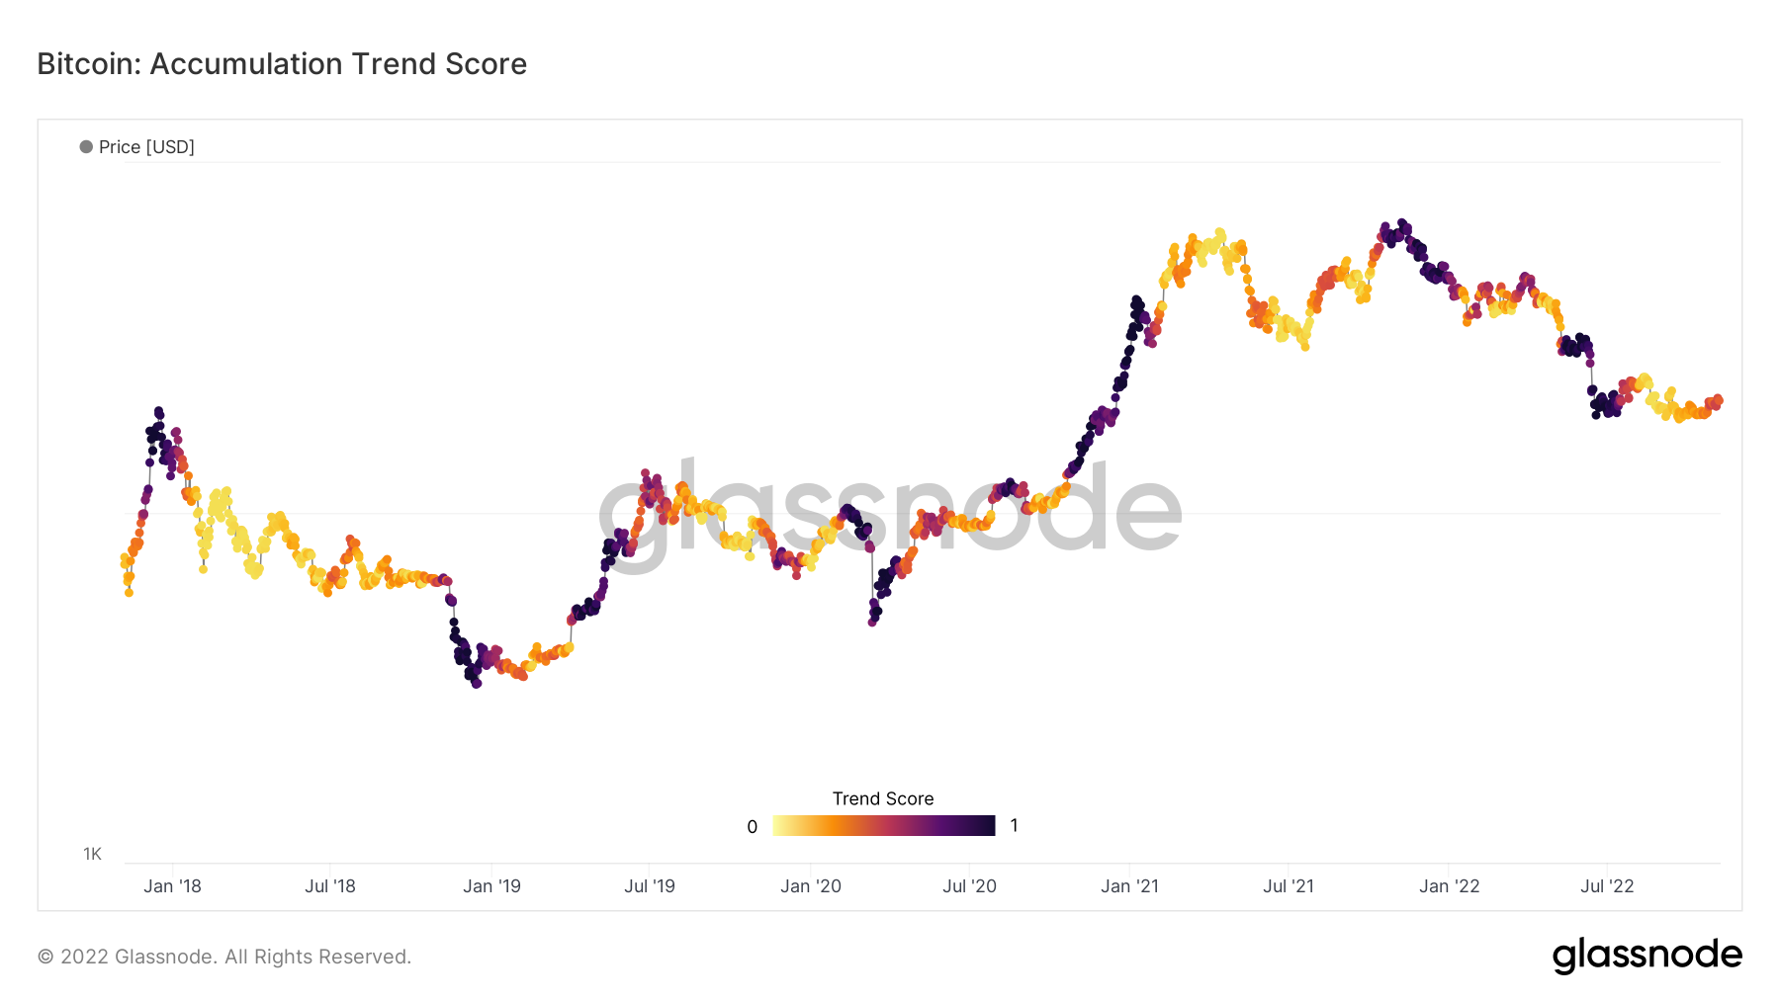
Task: Click the 0 label of the Trend Score scale
Action: (753, 827)
